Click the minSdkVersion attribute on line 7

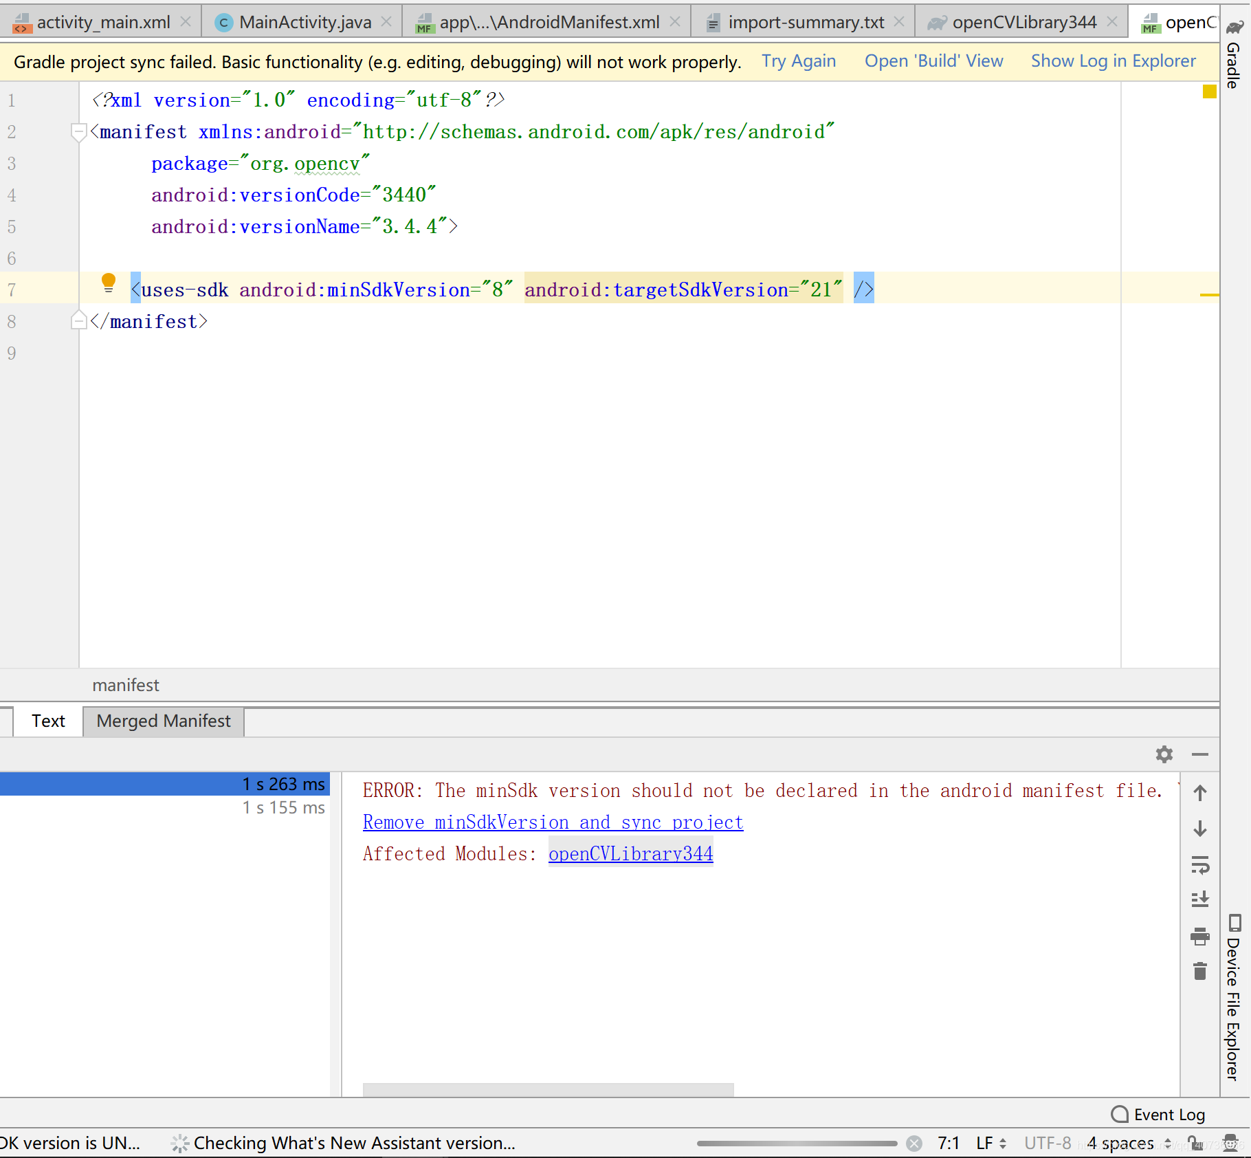(x=375, y=289)
